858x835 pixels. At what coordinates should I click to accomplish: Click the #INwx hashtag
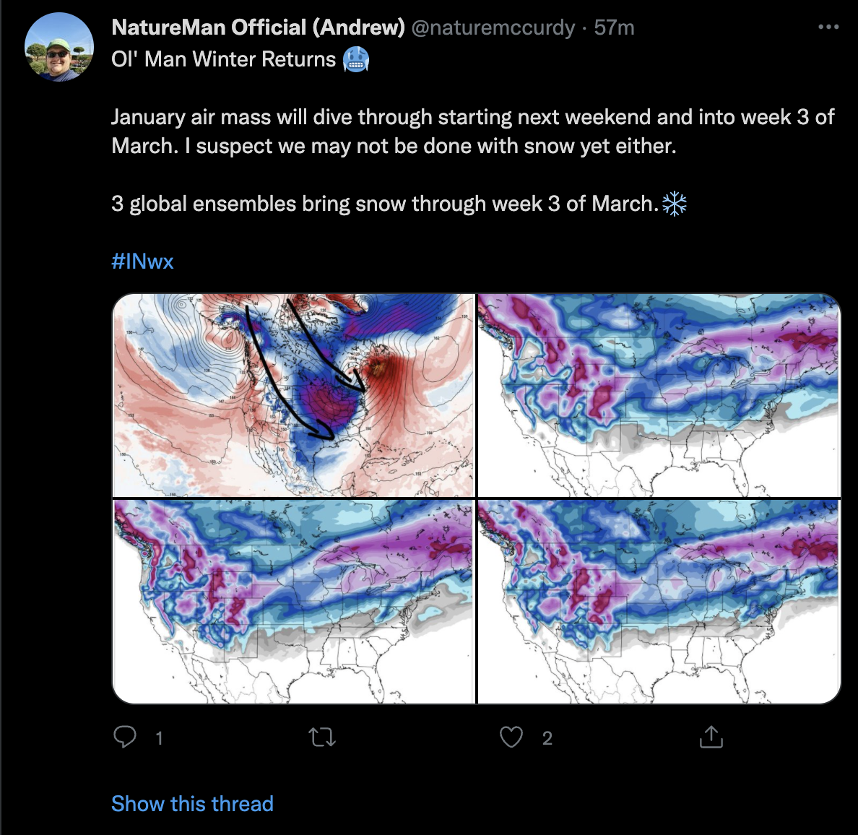(142, 261)
